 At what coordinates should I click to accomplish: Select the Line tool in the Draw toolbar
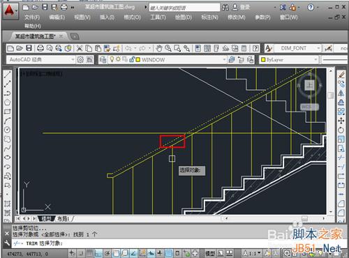pos(7,75)
